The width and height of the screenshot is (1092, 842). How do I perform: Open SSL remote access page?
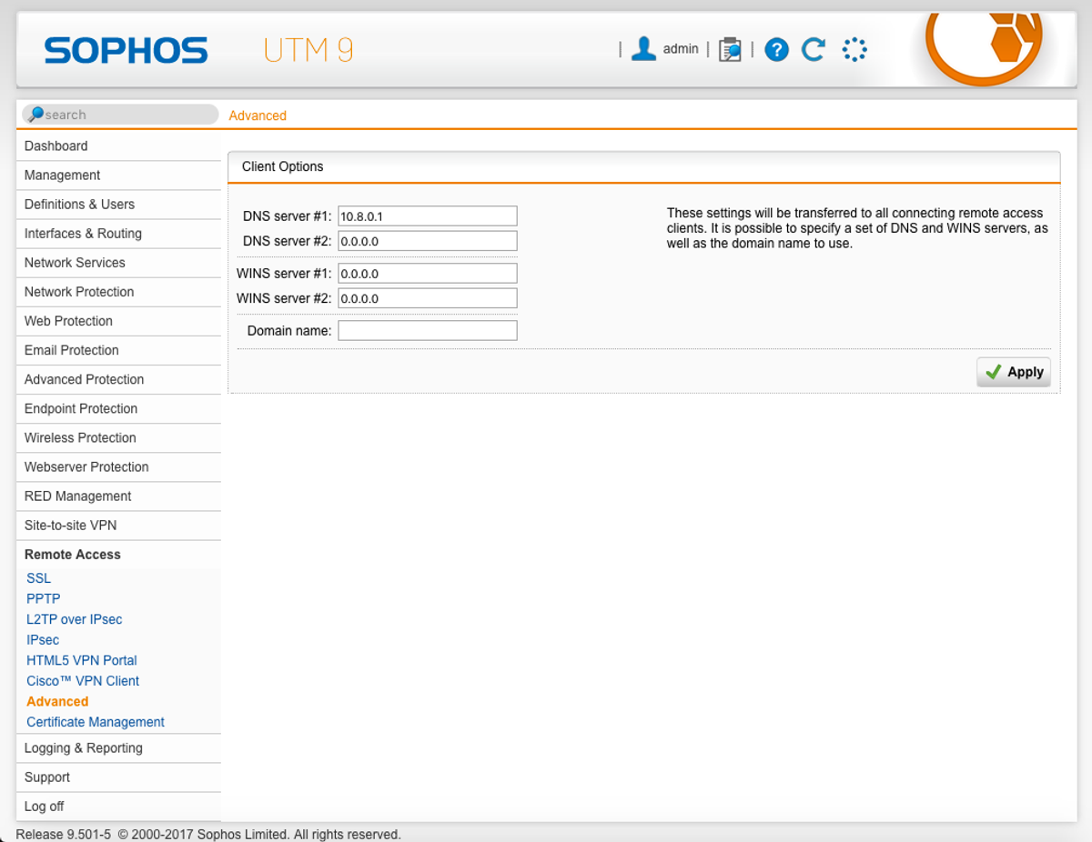coord(39,578)
